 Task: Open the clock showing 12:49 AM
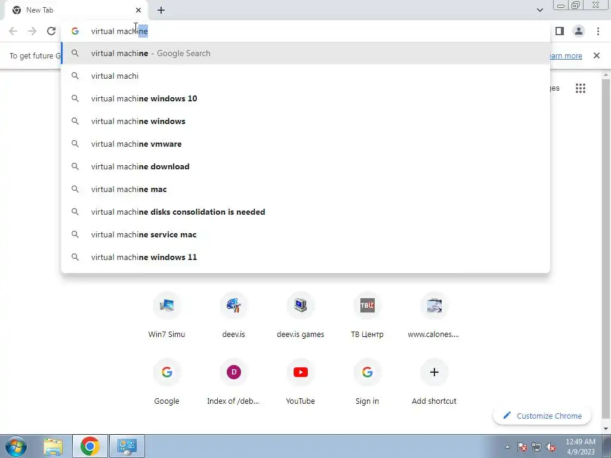[x=581, y=447]
